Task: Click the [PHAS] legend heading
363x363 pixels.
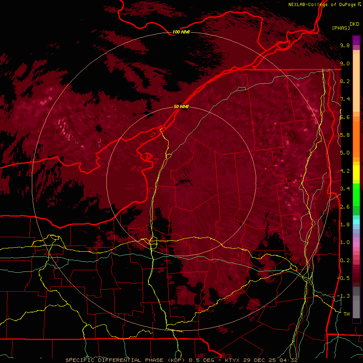Action: coord(341,28)
